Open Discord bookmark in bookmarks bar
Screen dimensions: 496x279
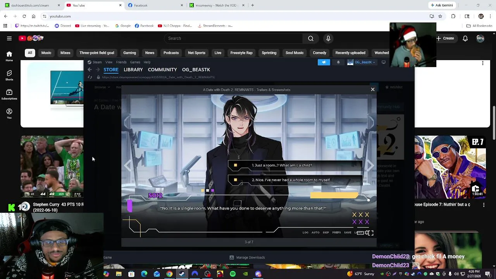(x=63, y=26)
